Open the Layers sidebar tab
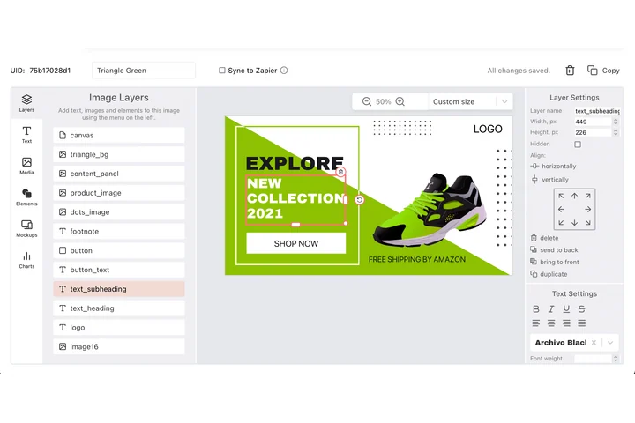Viewport: 635px width, 423px height. 26,103
